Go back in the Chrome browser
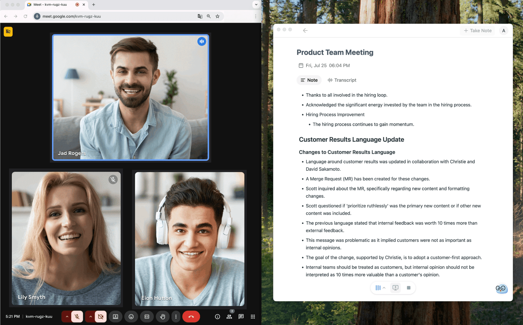Image resolution: width=523 pixels, height=325 pixels. (6, 16)
